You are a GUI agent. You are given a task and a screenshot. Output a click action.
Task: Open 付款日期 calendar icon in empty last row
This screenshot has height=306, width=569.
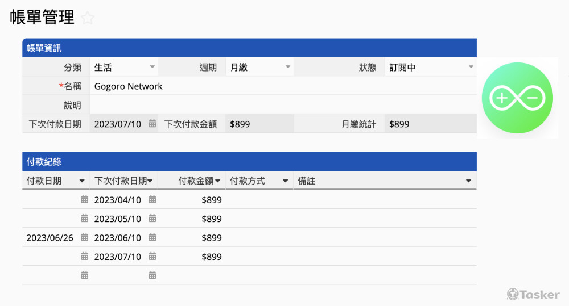84,275
